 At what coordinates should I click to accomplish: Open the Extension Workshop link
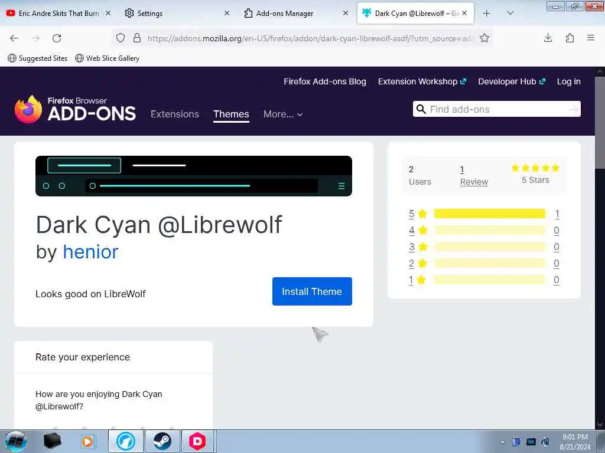[x=422, y=81]
